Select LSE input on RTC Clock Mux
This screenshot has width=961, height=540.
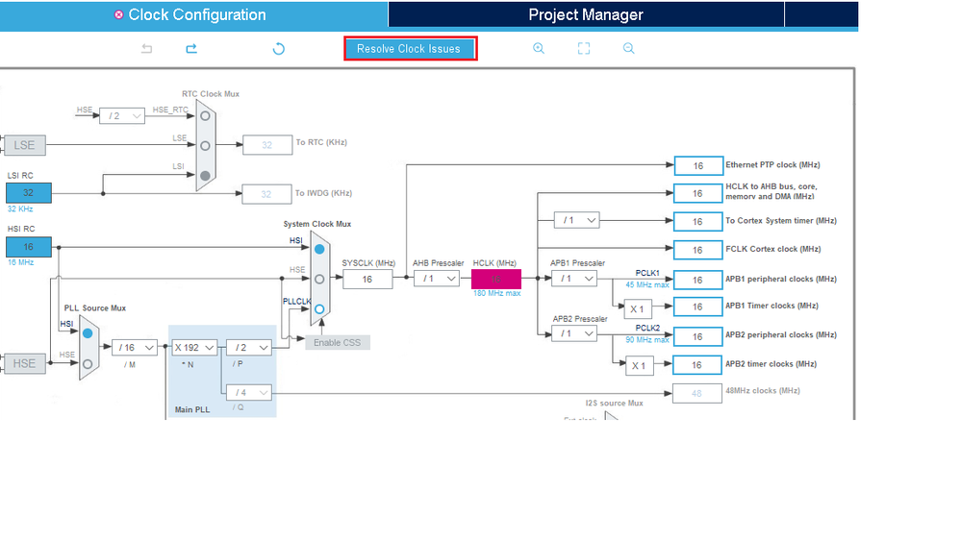tap(205, 146)
